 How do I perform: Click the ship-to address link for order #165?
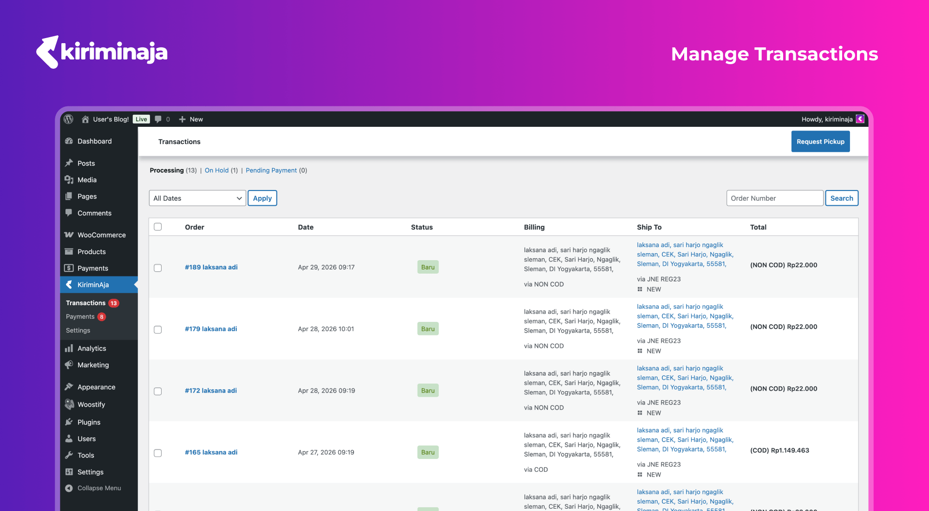(x=685, y=440)
